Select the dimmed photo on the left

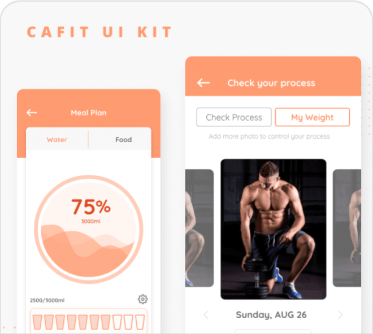click(199, 228)
